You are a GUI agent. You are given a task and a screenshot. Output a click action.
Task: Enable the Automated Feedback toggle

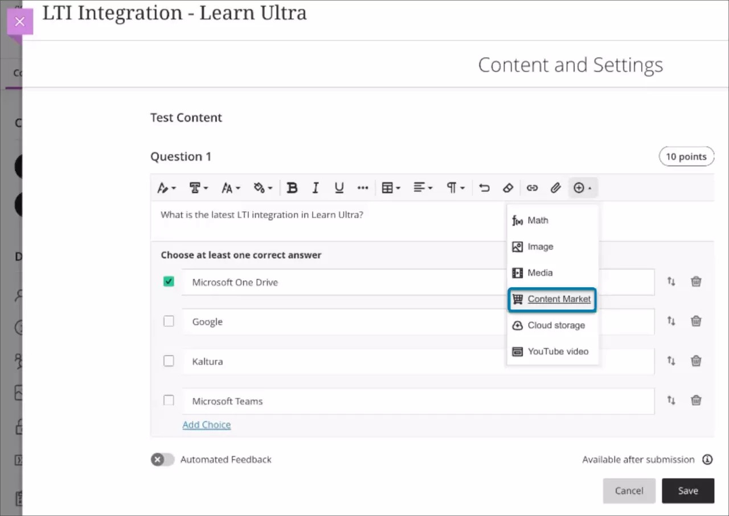coord(162,459)
